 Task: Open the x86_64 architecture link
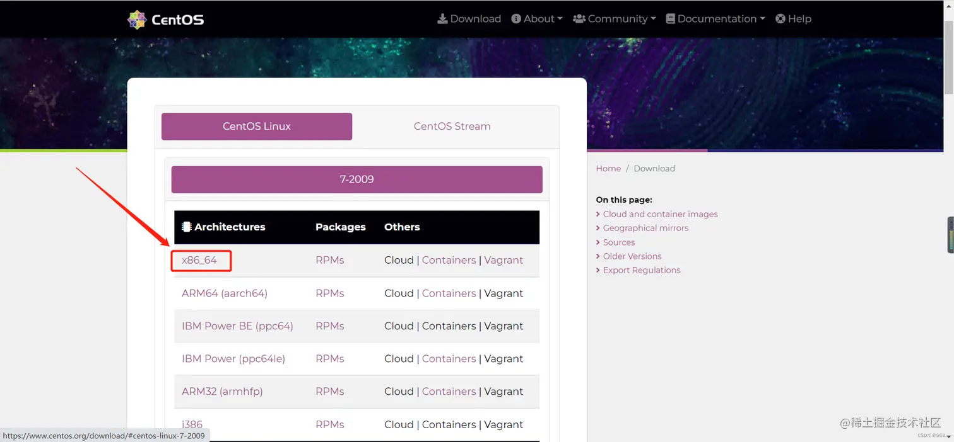tap(199, 260)
